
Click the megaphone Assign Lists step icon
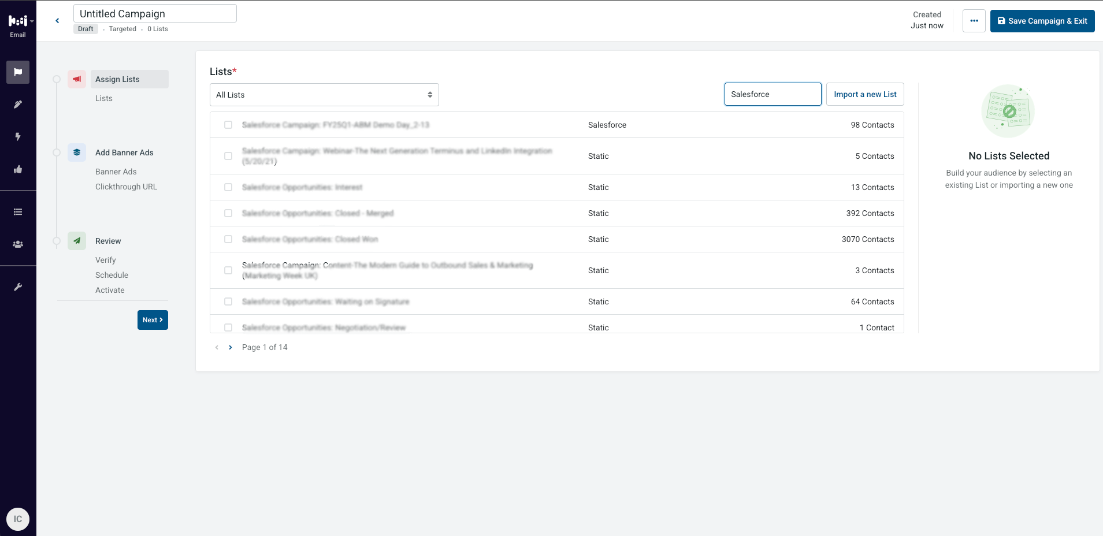point(77,79)
